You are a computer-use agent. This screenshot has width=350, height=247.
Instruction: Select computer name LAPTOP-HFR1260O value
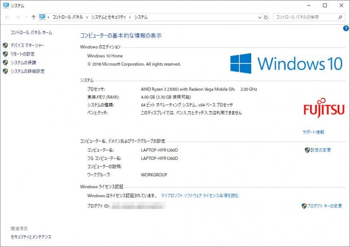coord(159,150)
